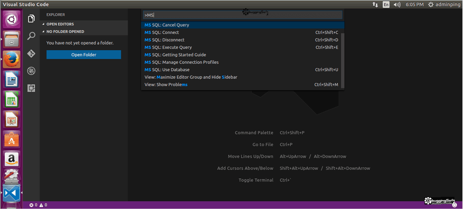This screenshot has height=209, width=463.
Task: Open the 6:05 PM clock menu
Action: pyautogui.click(x=415, y=5)
